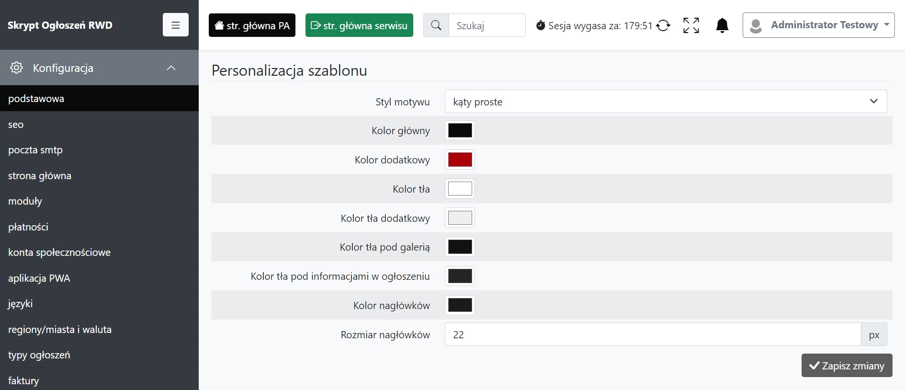905x390 pixels.
Task: Change the Kolor dodatkowy red swatch
Action: [460, 160]
